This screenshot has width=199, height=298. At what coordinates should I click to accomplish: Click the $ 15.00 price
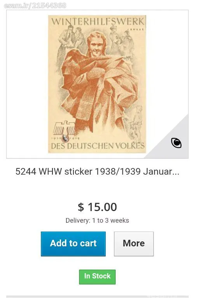pyautogui.click(x=97, y=207)
